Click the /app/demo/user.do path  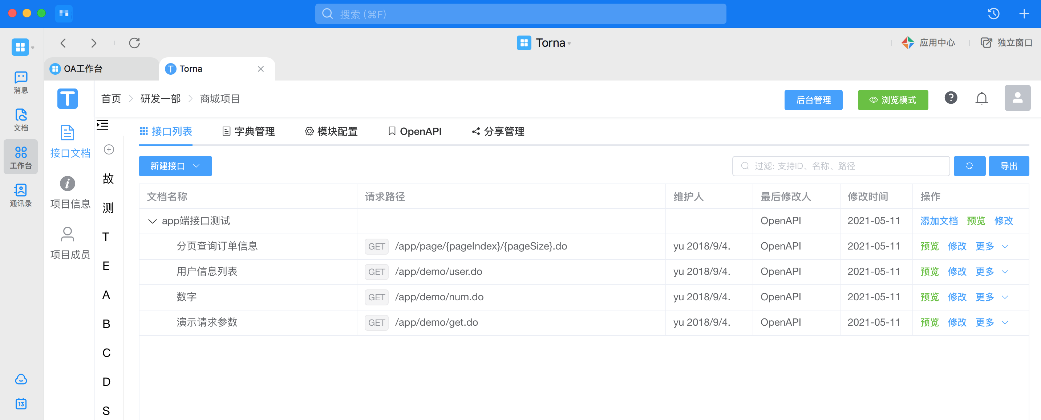click(x=438, y=272)
